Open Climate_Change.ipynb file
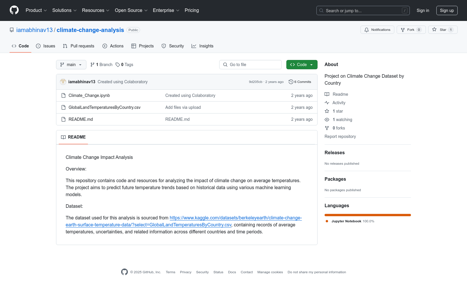This screenshot has height=291, width=467. 89,95
